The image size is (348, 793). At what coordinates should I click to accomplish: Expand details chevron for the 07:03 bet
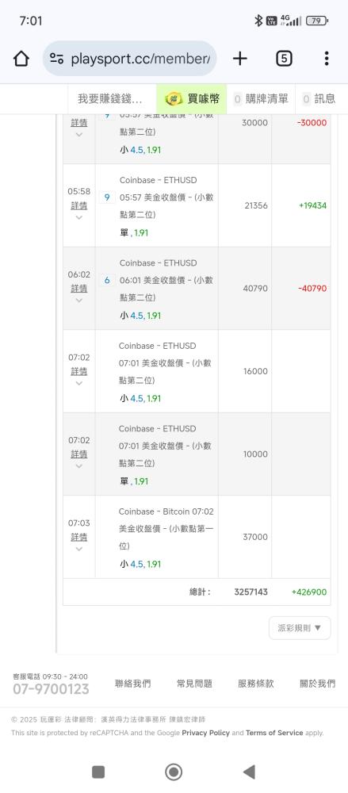[x=79, y=550]
